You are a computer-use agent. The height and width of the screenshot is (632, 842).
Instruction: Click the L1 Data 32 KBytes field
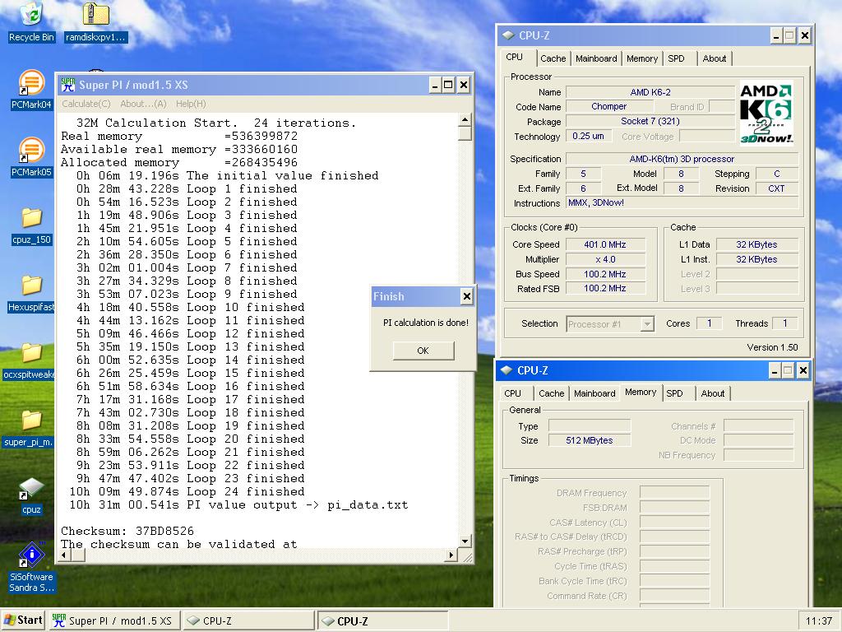tap(756, 244)
